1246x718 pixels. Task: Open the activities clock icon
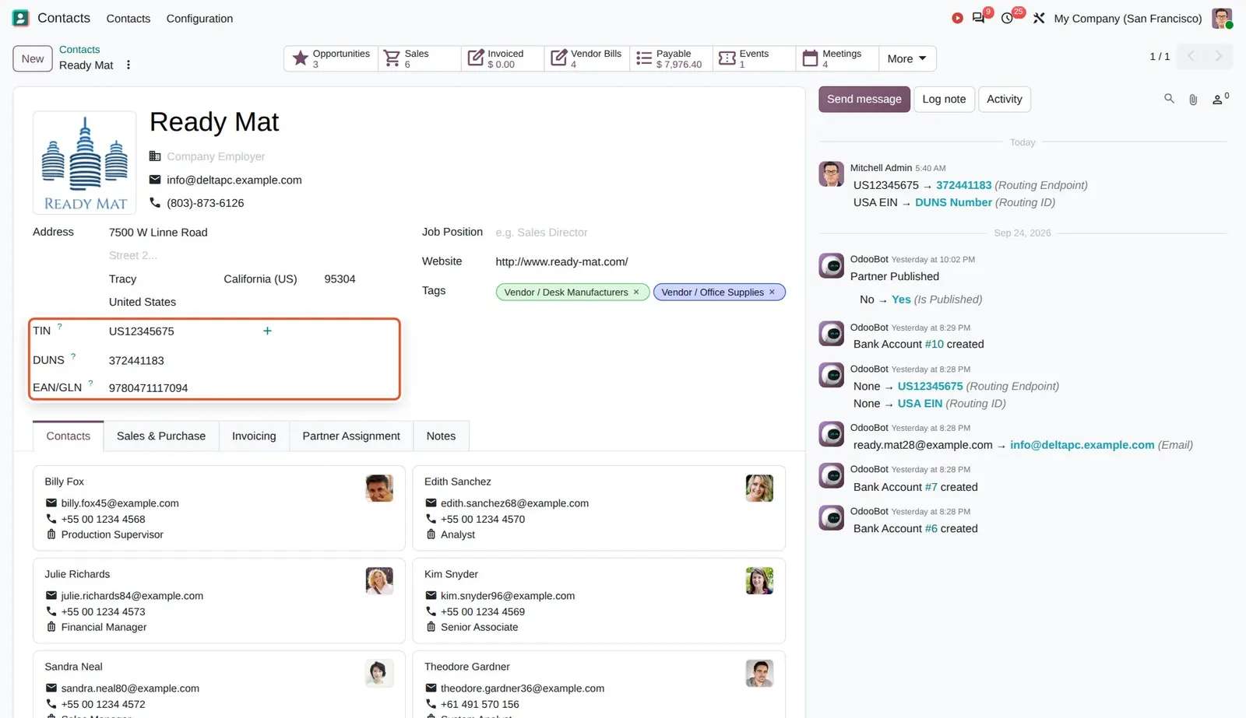point(1007,18)
